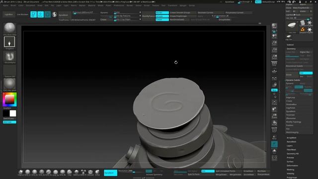This screenshot has height=179, width=318.
Task: Toggle the Groups option under Border
Action: (162, 16)
